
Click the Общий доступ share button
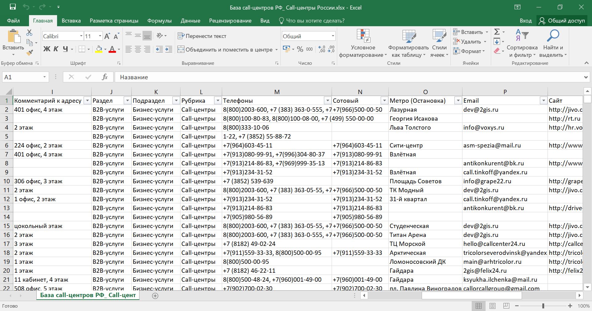[x=562, y=21]
